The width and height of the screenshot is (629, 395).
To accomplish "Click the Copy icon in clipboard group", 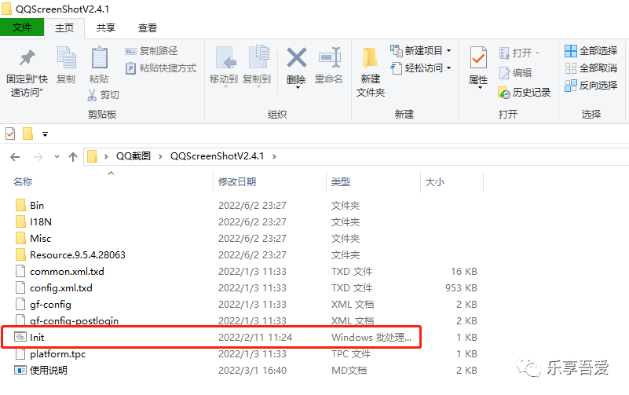I will click(66, 58).
